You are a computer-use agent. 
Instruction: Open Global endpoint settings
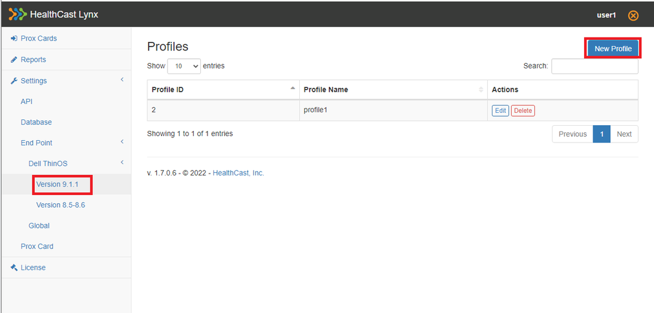click(x=39, y=225)
